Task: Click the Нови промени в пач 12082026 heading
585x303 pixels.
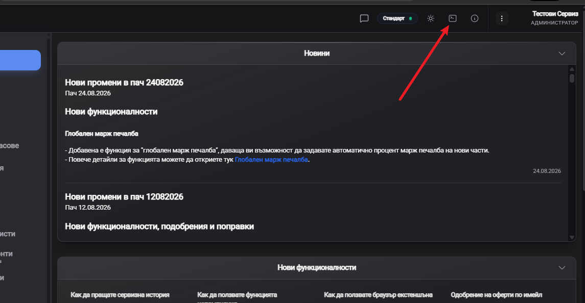Action: [124, 197]
